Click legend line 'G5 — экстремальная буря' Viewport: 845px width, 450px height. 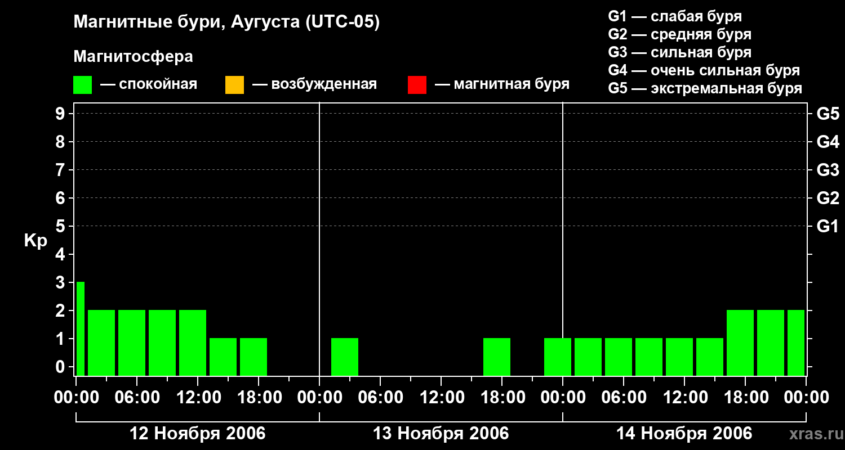(x=705, y=88)
